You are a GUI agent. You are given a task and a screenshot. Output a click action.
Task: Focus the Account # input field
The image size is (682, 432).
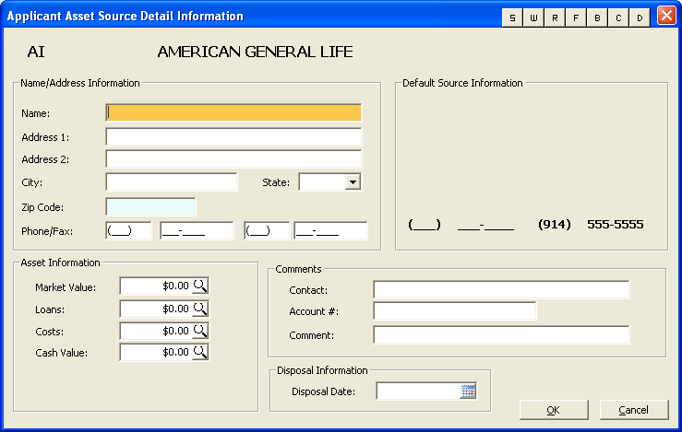click(454, 311)
